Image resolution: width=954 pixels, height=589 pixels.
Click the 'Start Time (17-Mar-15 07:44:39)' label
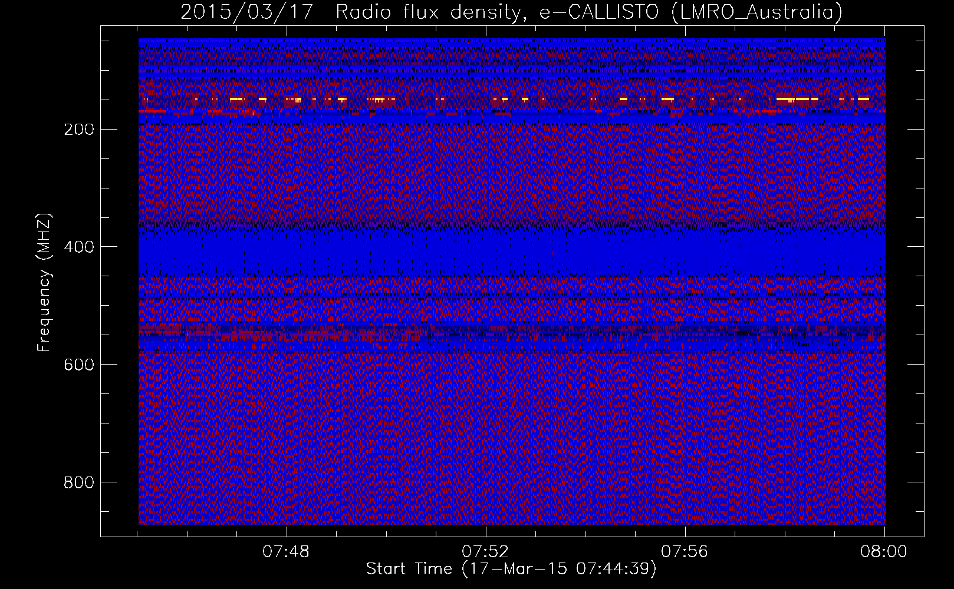point(511,569)
